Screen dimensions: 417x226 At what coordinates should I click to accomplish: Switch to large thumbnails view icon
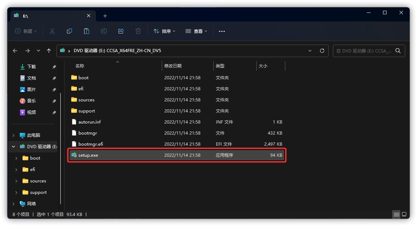tap(404, 215)
